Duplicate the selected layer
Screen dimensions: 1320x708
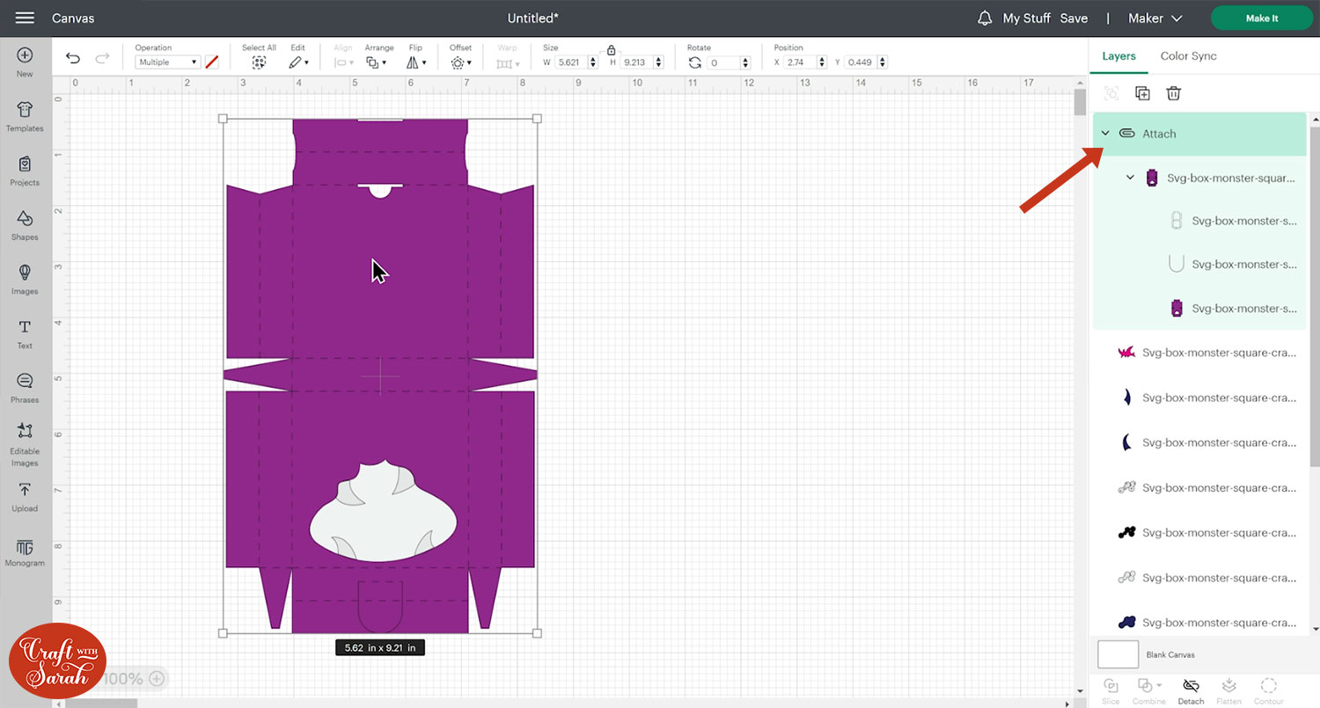[x=1142, y=93]
